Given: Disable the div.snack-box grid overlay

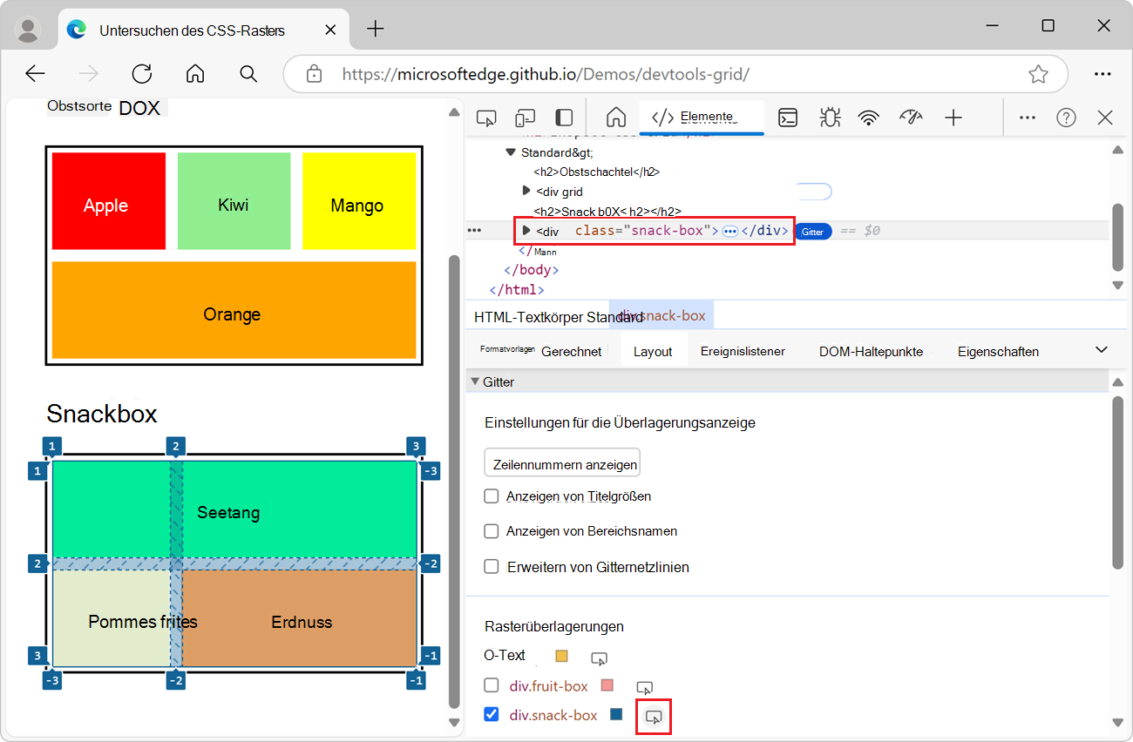Looking at the screenshot, I should [491, 714].
